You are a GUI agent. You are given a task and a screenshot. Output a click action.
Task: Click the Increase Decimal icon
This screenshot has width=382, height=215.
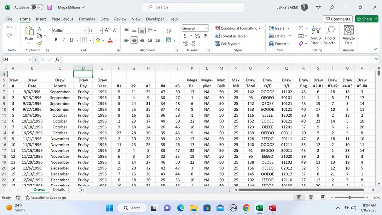tap(185, 43)
